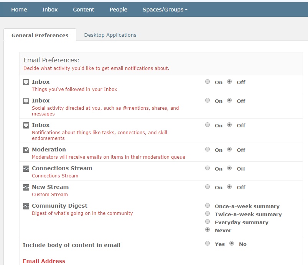Open Content in the top navigation

tap(84, 10)
